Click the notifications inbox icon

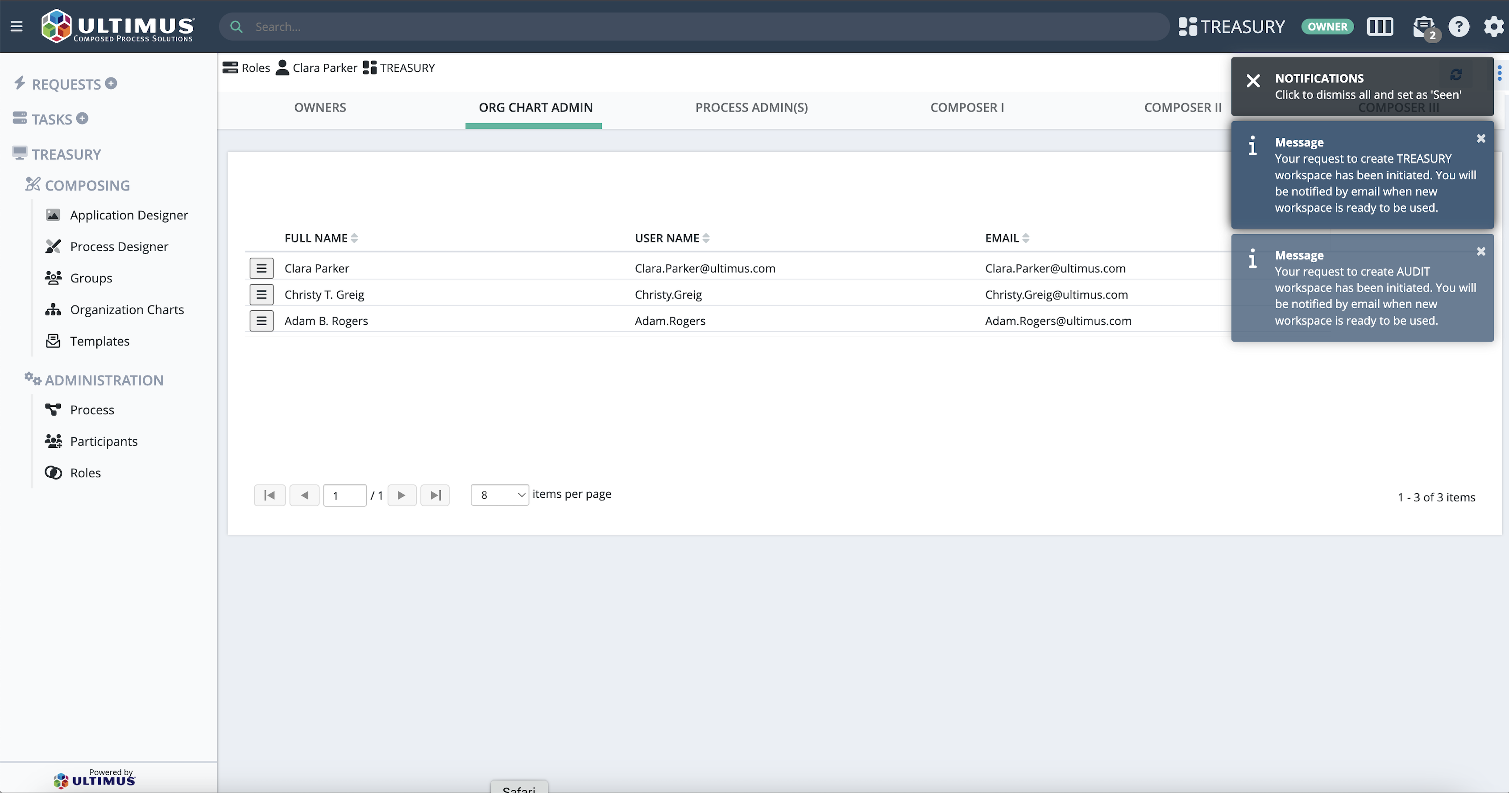[x=1423, y=26]
